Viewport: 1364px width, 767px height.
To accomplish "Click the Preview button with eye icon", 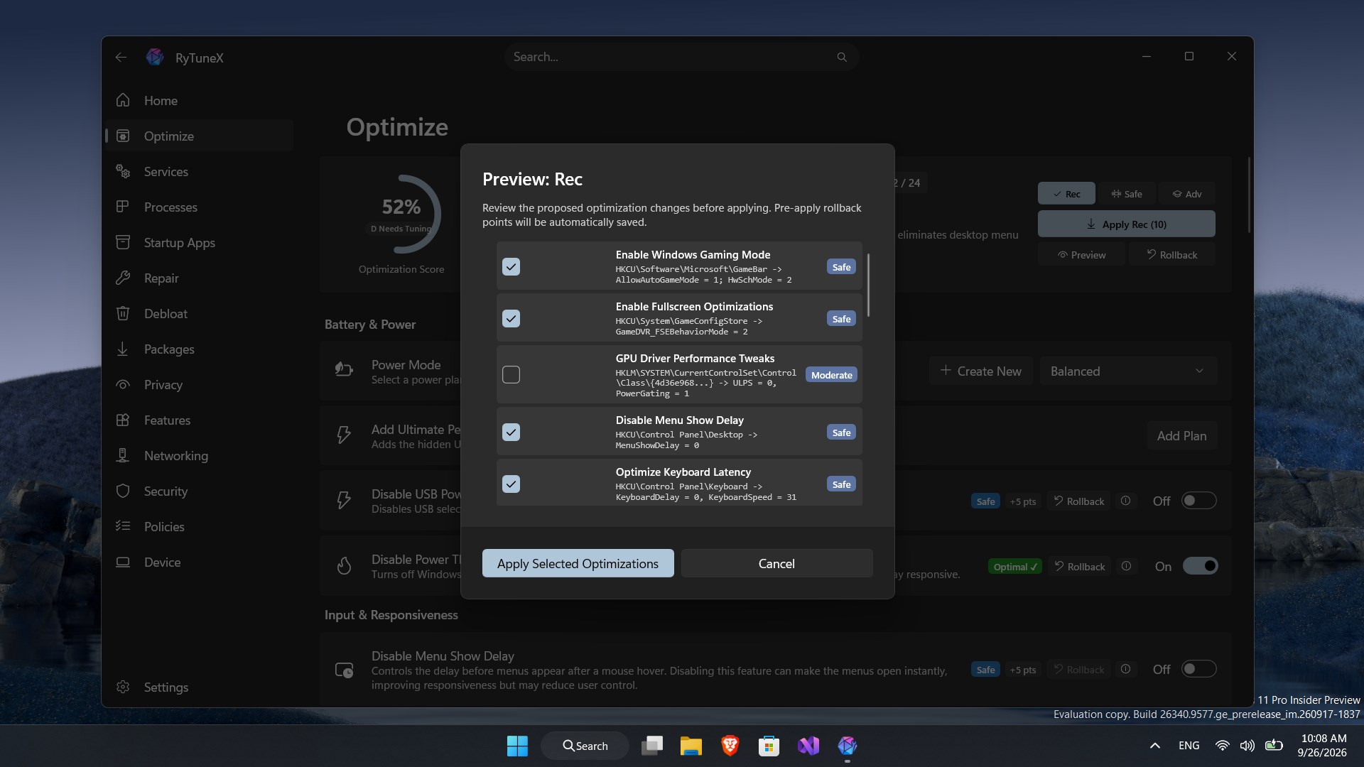I will [1081, 254].
